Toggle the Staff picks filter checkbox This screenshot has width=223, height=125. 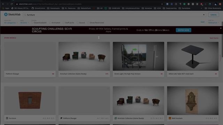pos(63,23)
